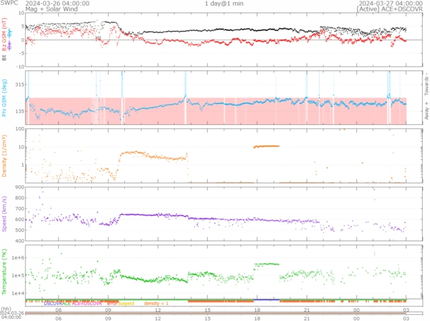This screenshot has height=321, width=430.
Task: Click the 400 tick on speed axis
Action: click(x=19, y=241)
